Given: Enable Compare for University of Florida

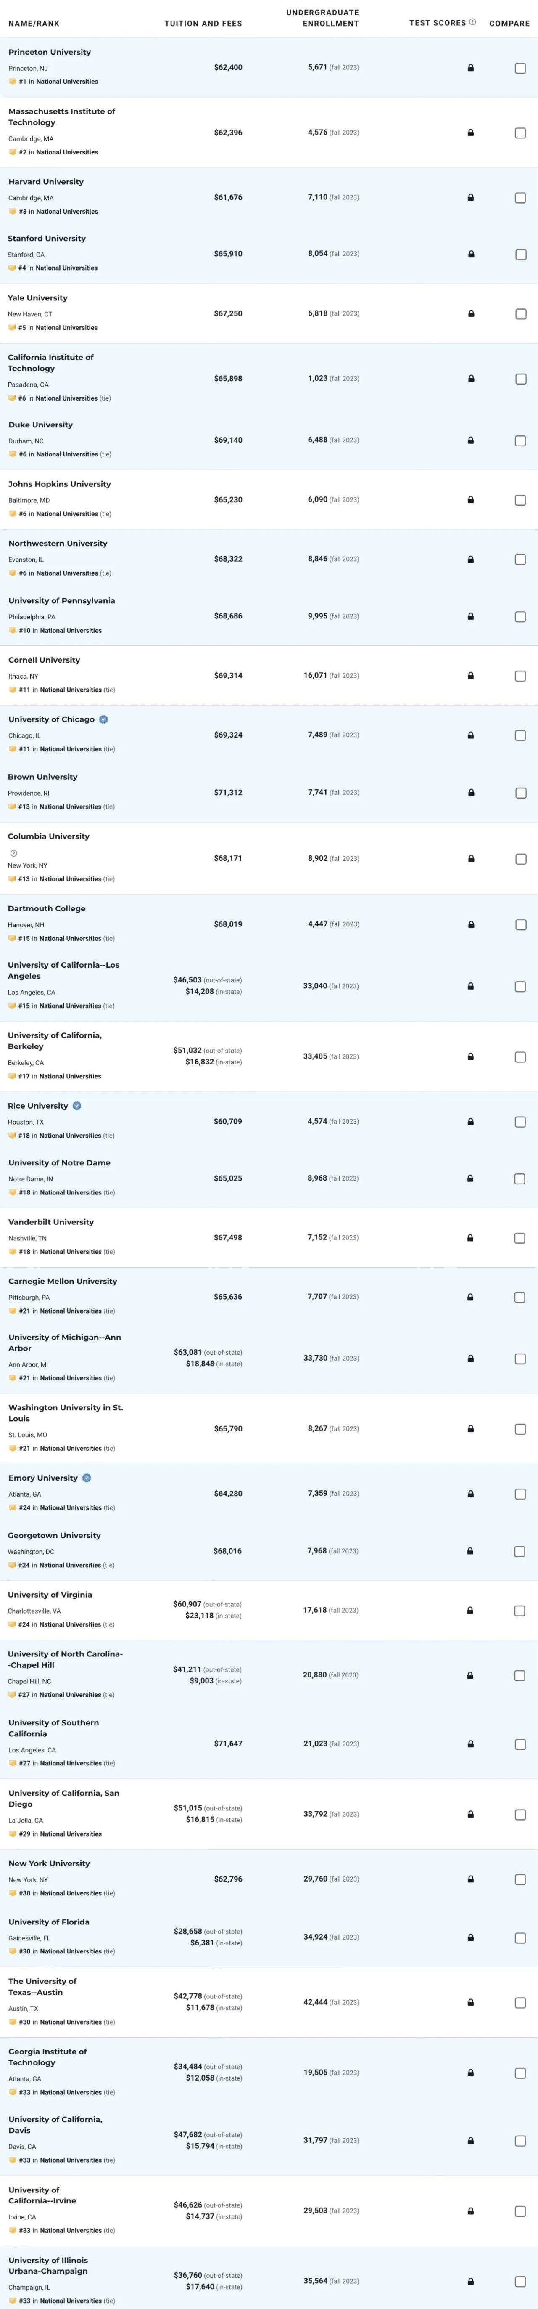Looking at the screenshot, I should (x=520, y=1938).
